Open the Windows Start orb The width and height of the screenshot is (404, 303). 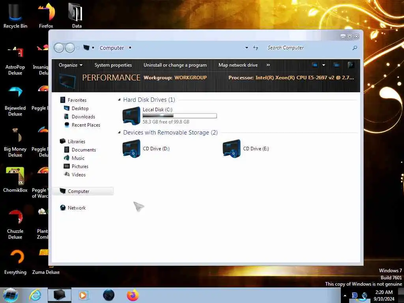coord(11,295)
